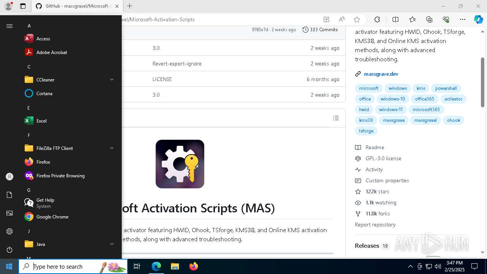Open Firefox from the taskbar

(x=193, y=266)
